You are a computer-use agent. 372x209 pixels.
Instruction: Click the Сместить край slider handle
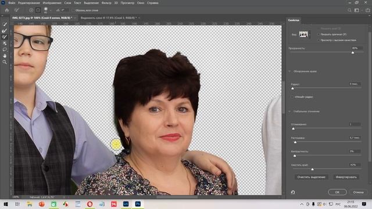[313, 169]
